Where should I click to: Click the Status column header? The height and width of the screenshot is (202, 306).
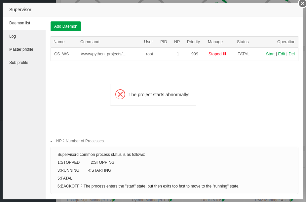(243, 42)
